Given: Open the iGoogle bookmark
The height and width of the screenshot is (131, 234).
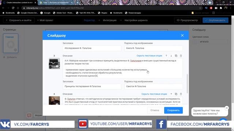Looking at the screenshot, I should 45,13.
